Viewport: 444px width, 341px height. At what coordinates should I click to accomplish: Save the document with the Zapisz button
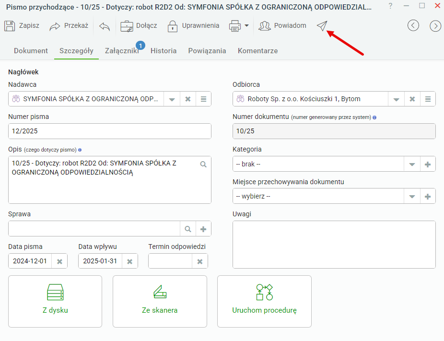tap(22, 26)
